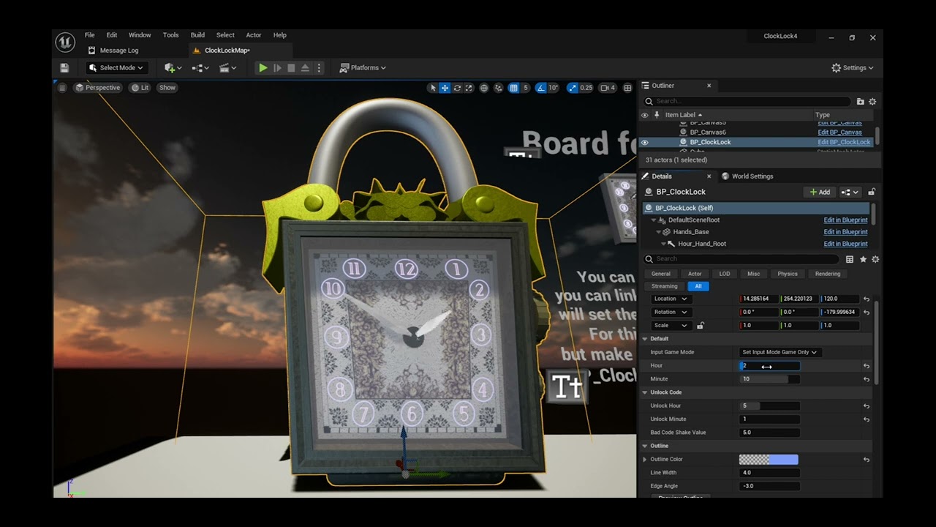Open the Input Game Mode dropdown
The image size is (936, 527).
pos(780,352)
